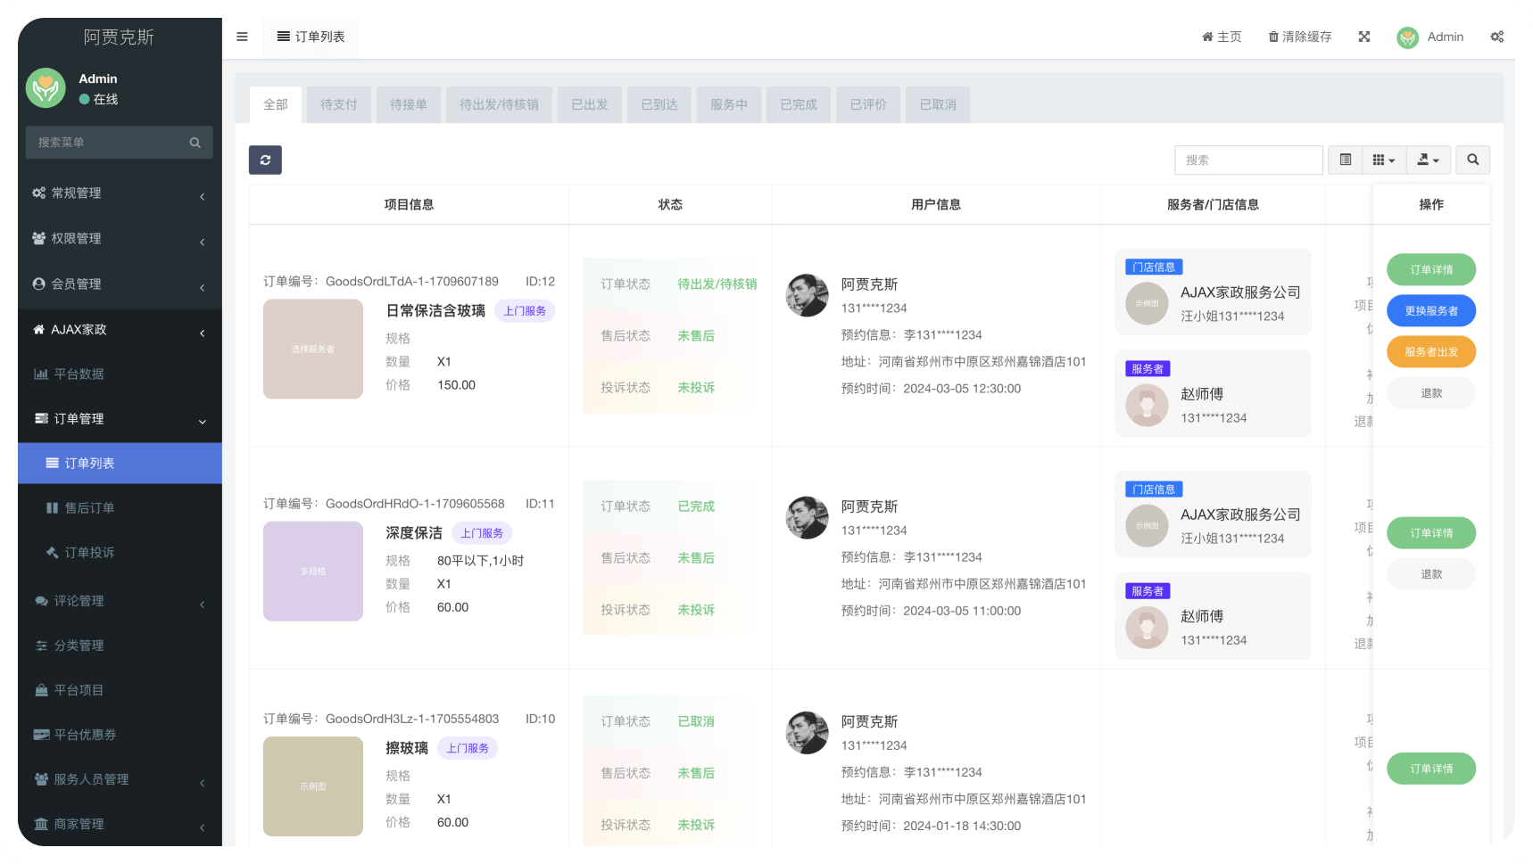Screen dimensions: 1533x864
Task: Go to 主页 via home icon
Action: coord(1207,37)
